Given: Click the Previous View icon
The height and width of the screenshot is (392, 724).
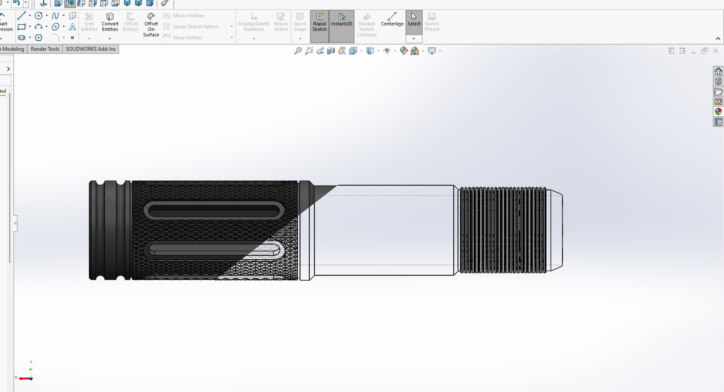Looking at the screenshot, I should (320, 51).
